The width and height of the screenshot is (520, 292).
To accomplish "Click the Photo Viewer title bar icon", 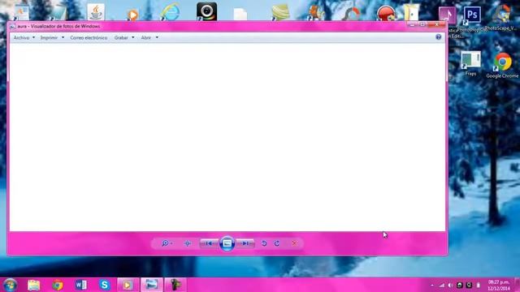I will (12, 26).
